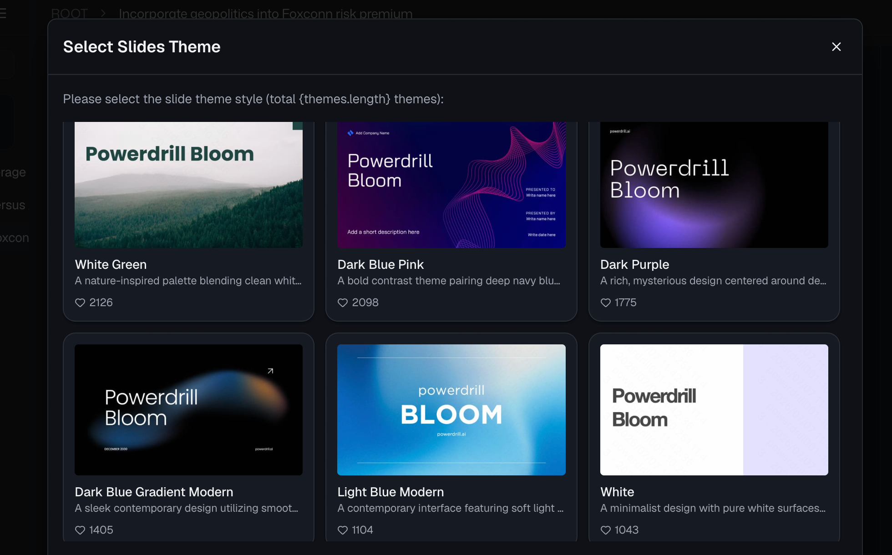Like the Dark Blue Gradient Modern heart icon
892x555 pixels.
tap(80, 530)
